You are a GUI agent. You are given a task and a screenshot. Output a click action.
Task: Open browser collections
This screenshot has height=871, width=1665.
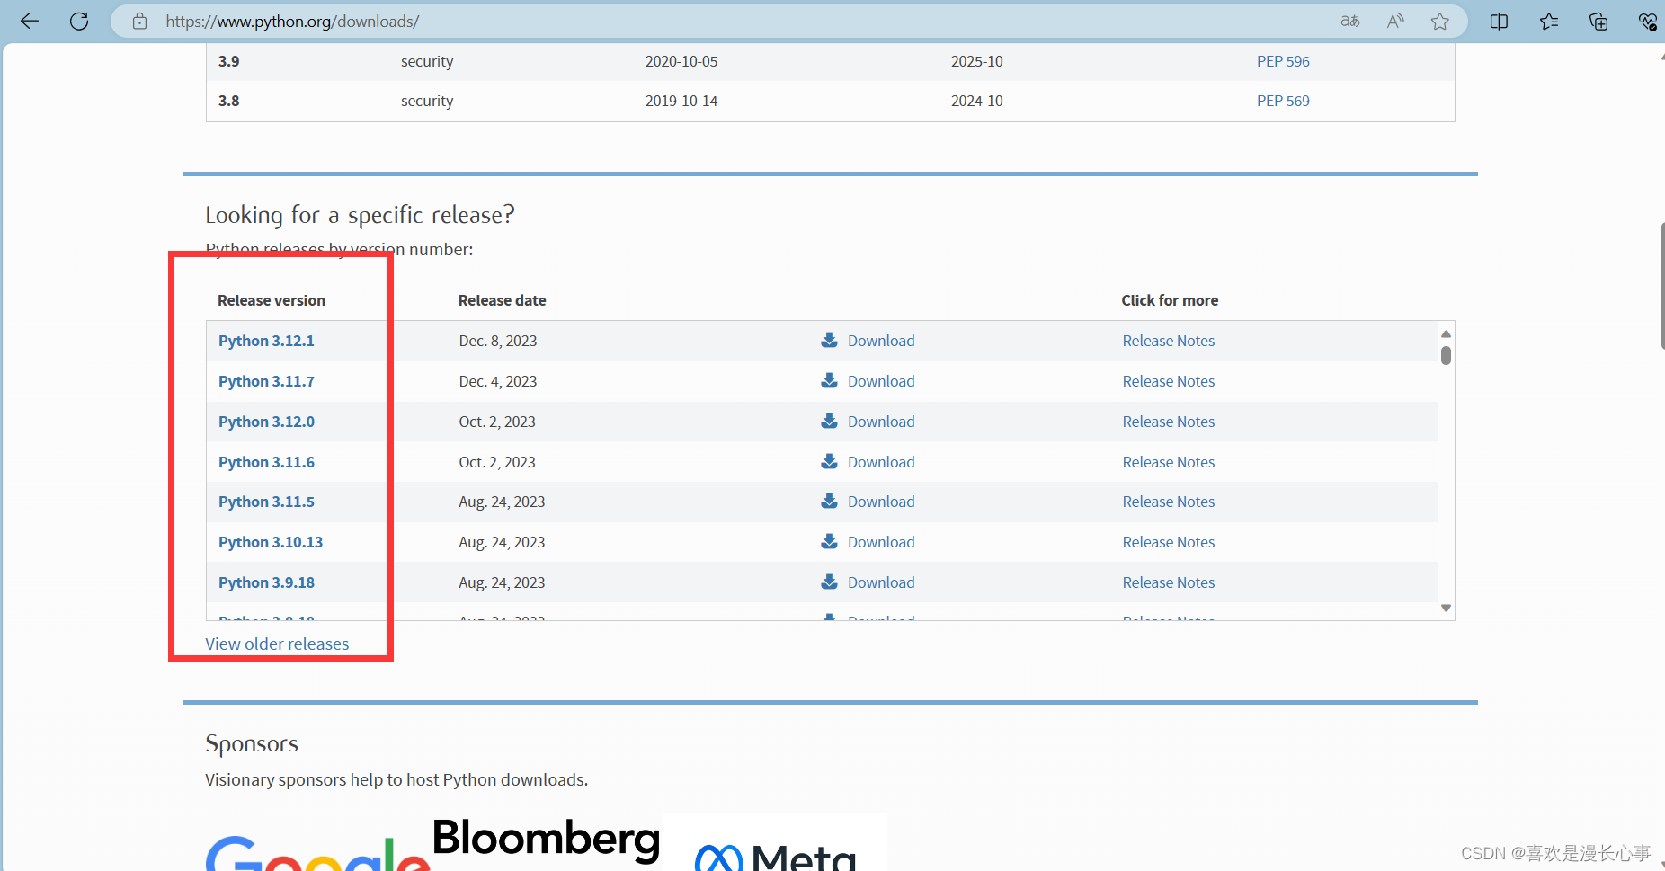point(1598,22)
